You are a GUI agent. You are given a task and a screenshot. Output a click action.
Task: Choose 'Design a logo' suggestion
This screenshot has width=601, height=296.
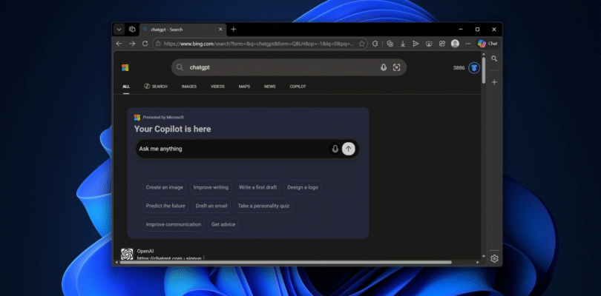pos(303,187)
